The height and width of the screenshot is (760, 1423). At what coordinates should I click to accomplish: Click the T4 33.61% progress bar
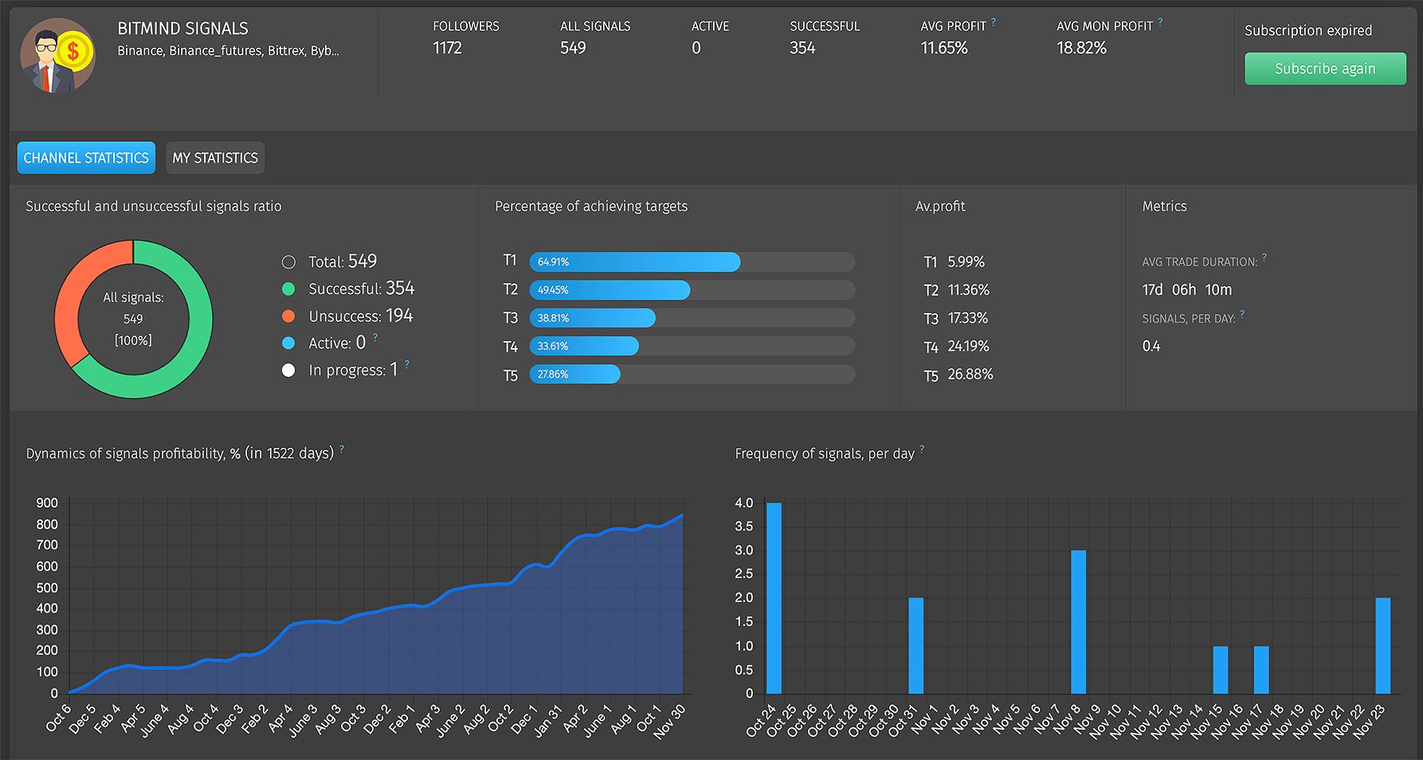point(692,346)
